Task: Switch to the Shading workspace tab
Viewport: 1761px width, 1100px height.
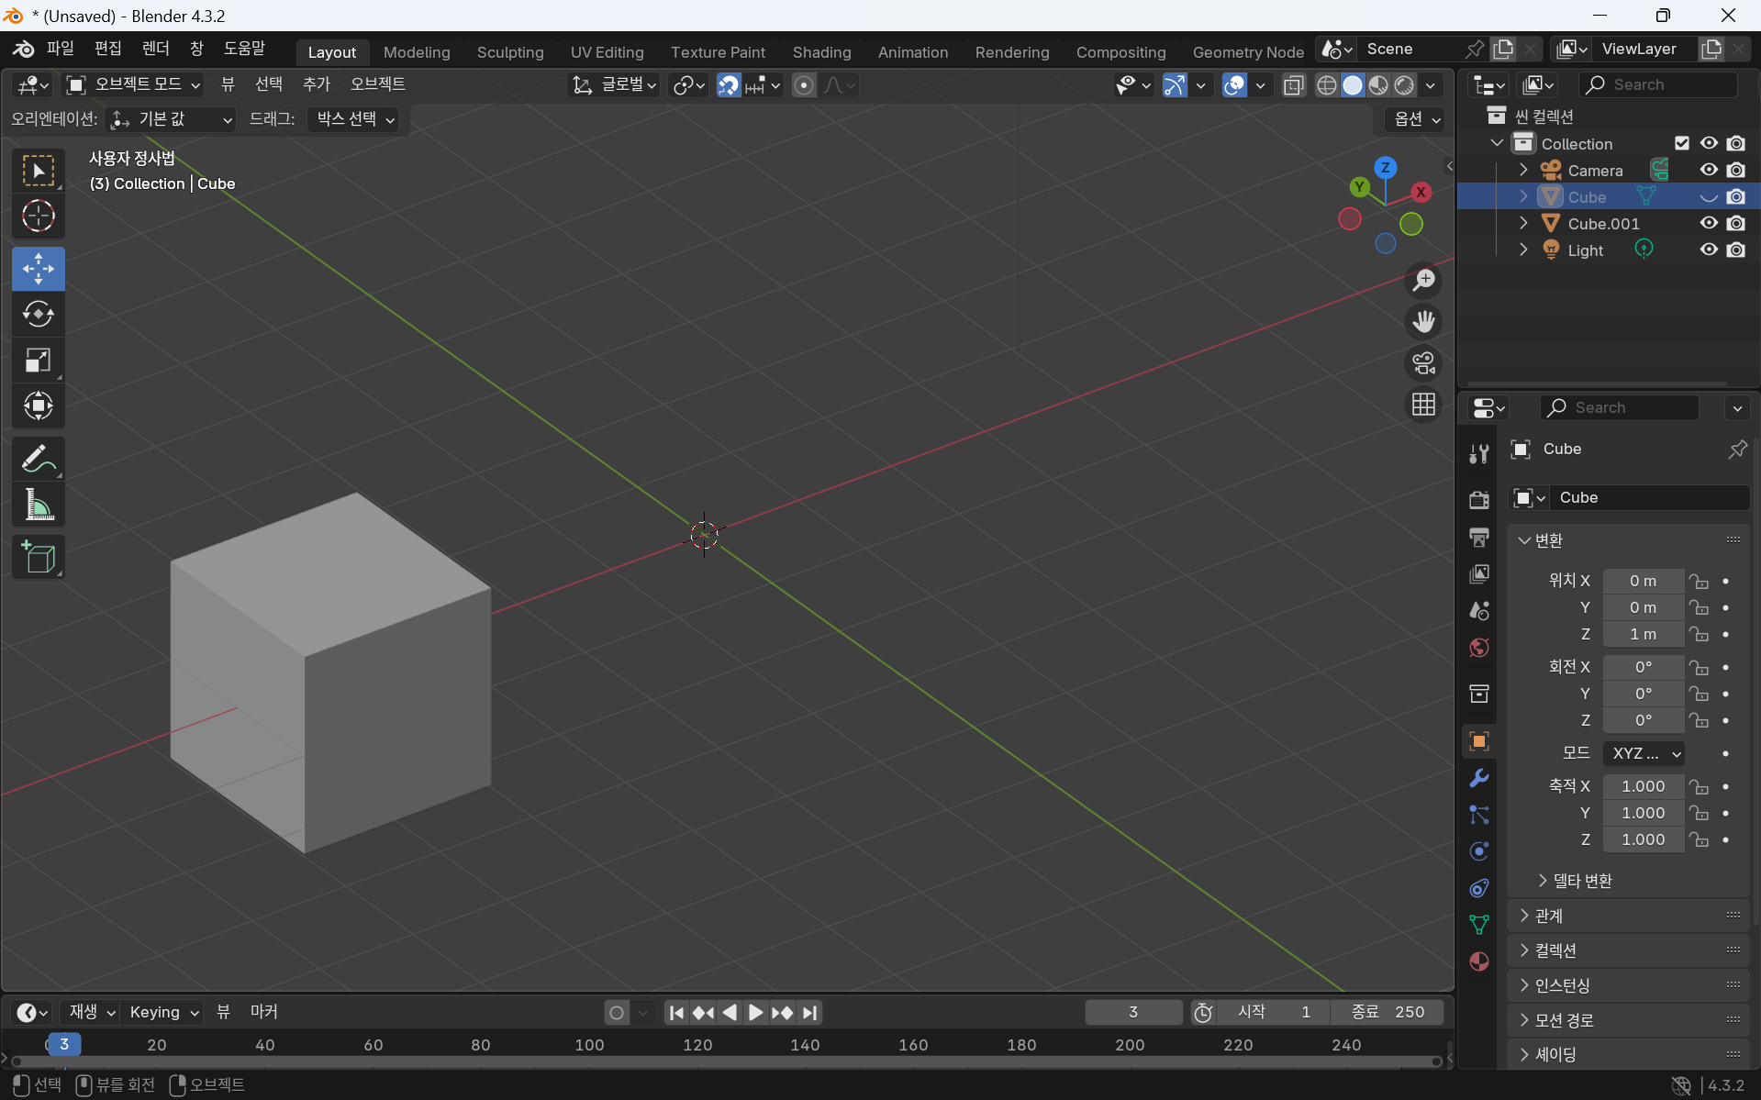Action: coord(821,52)
